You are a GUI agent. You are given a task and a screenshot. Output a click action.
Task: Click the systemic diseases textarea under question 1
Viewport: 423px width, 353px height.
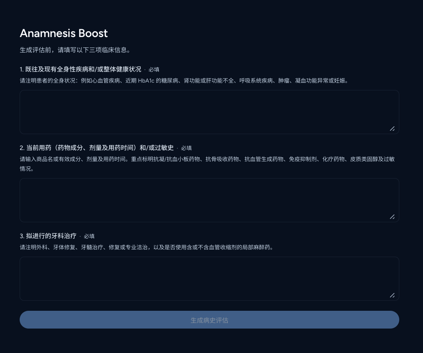[x=209, y=112]
